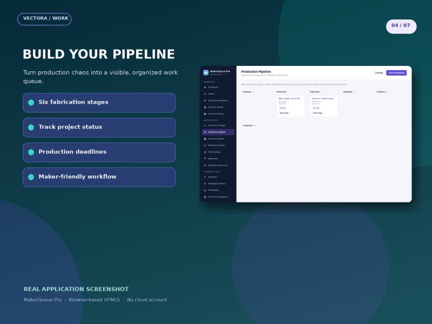Open Clients via its sidebar icon

[205, 94]
